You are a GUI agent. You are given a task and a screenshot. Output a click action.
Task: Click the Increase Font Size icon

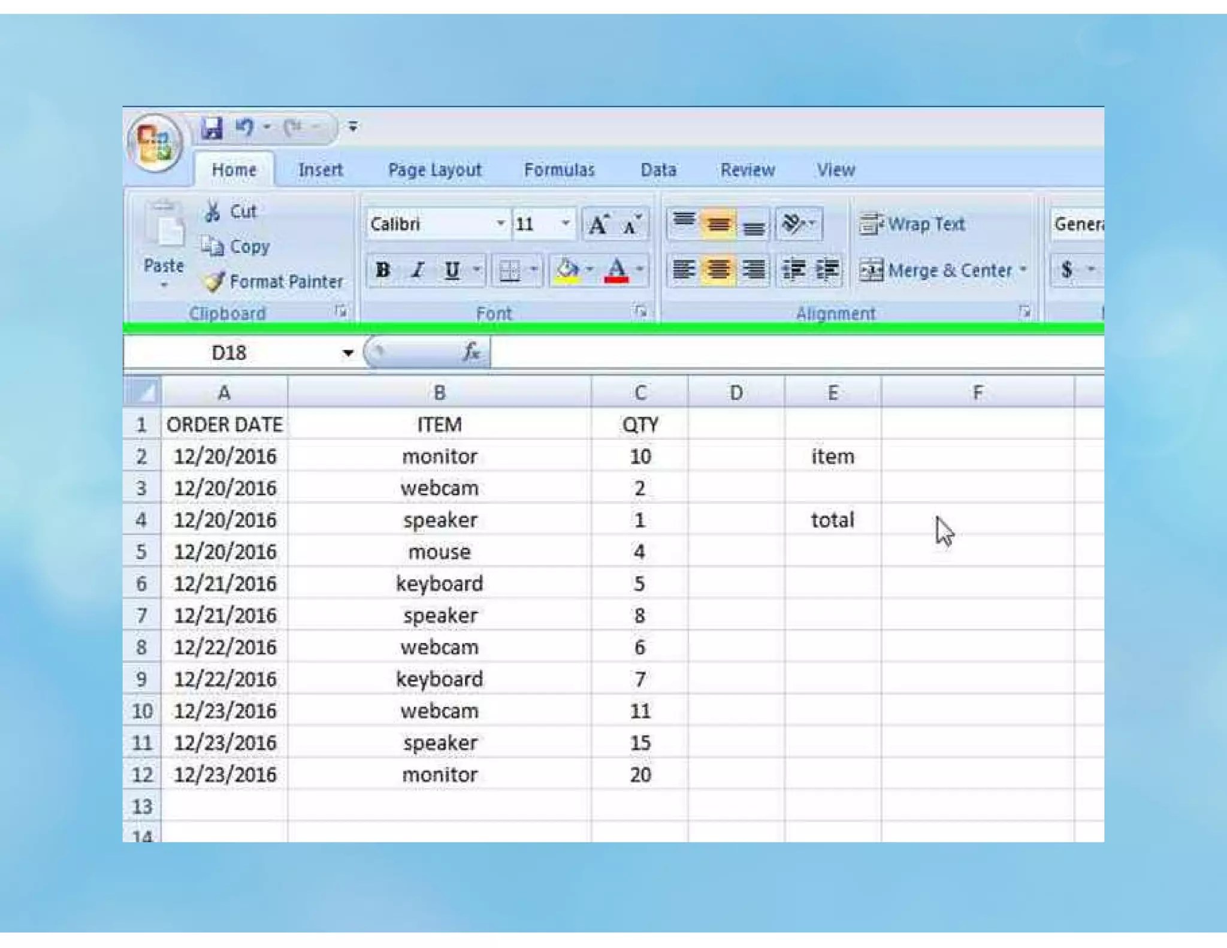(599, 225)
